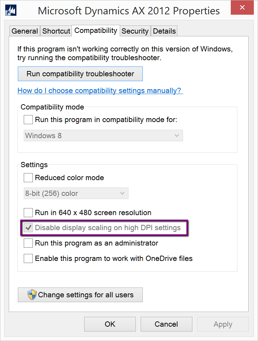The width and height of the screenshot is (258, 341).
Task: Switch to the General tab
Action: click(x=24, y=31)
